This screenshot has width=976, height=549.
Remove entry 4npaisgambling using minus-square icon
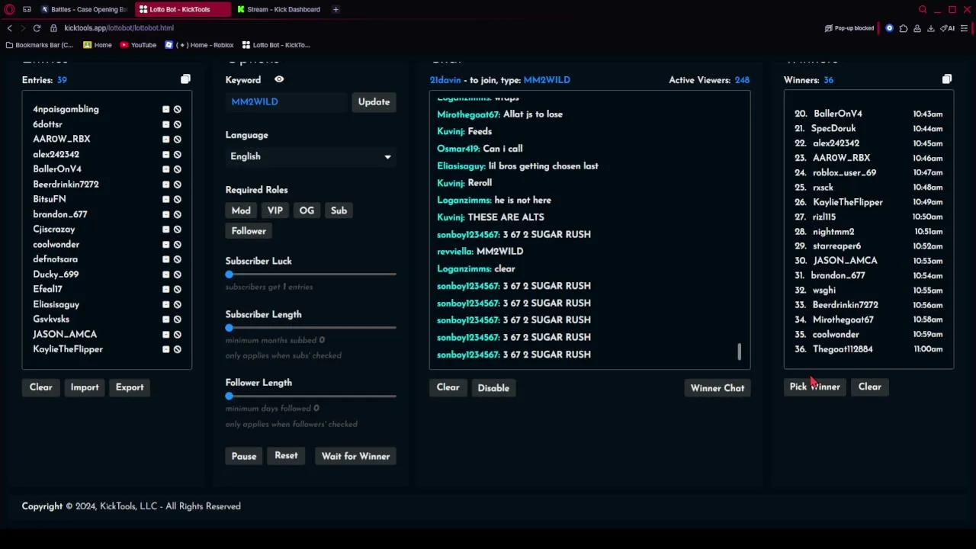[x=165, y=109]
